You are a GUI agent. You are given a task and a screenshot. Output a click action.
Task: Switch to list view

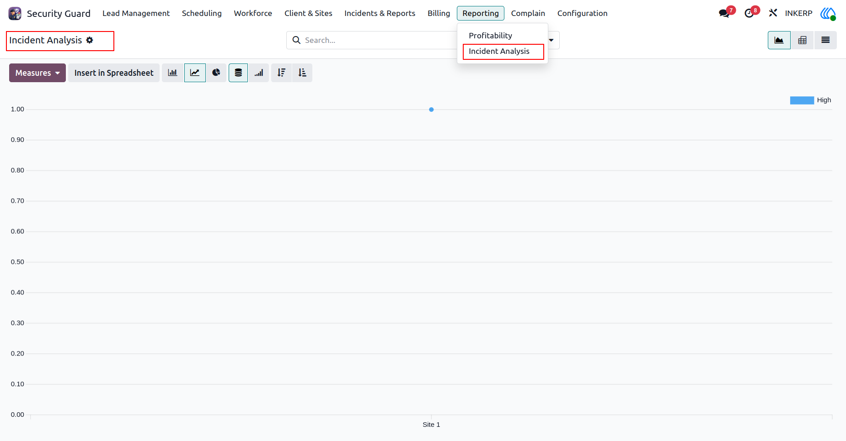pyautogui.click(x=825, y=40)
